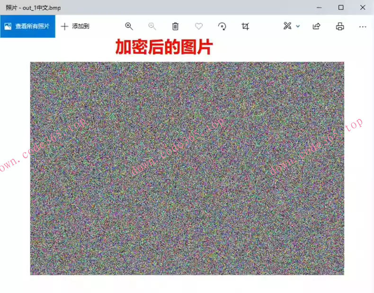
Task: Print the photo using the printer icon
Action: tap(340, 26)
